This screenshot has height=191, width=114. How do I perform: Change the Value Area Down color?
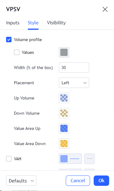[64, 144]
